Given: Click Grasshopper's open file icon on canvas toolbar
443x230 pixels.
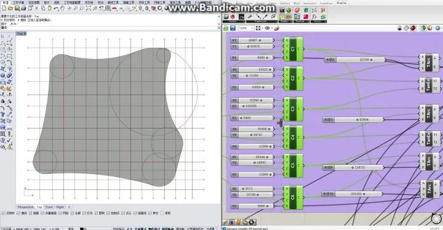Looking at the screenshot, I should pos(226,28).
